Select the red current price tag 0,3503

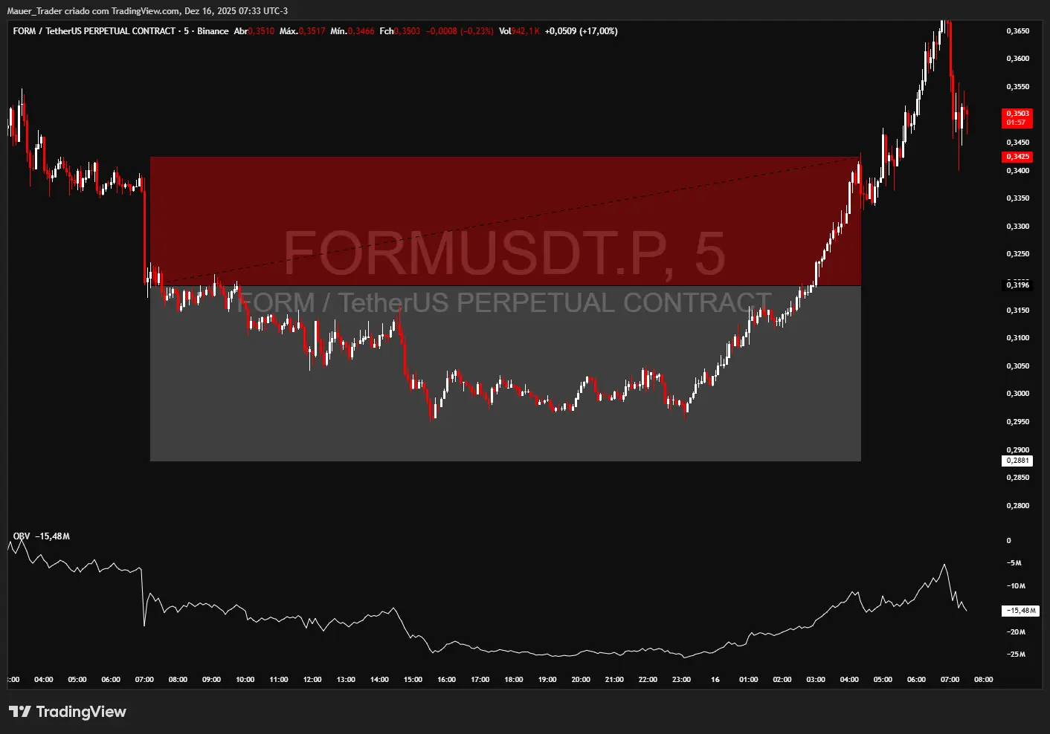coord(1017,118)
